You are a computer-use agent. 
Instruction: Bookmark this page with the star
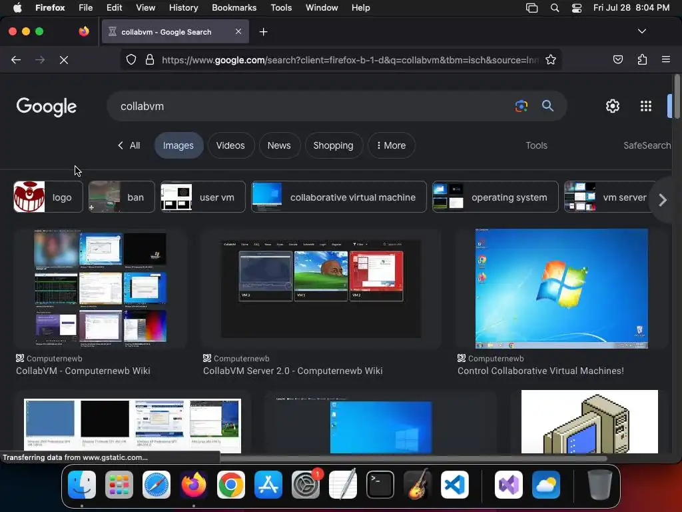[551, 59]
